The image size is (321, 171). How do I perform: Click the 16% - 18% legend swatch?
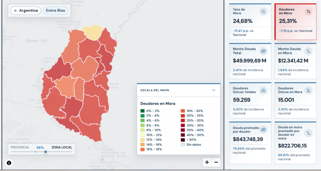coord(143,149)
